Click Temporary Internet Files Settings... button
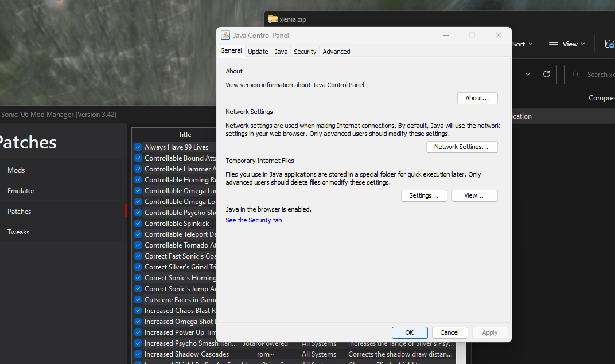Screen dimensions: 615x364 click(424, 195)
